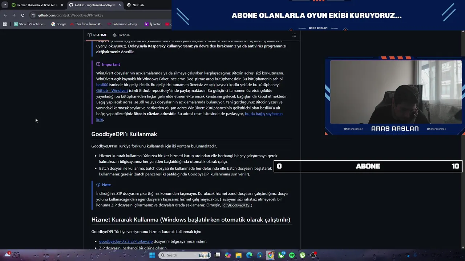Close the GitHub GoodbyeDPI tab
The image size is (465, 261).
[120, 5]
